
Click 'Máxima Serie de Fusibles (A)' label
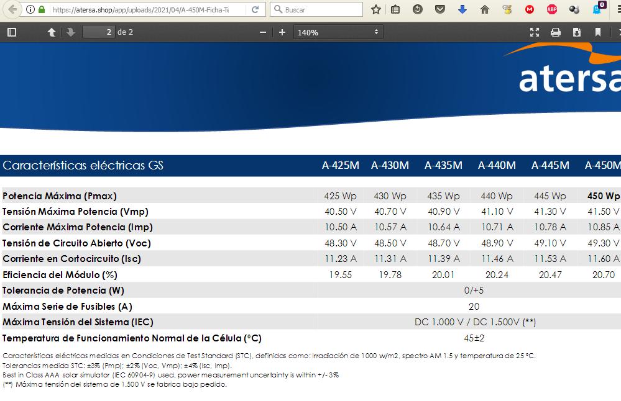pos(67,307)
